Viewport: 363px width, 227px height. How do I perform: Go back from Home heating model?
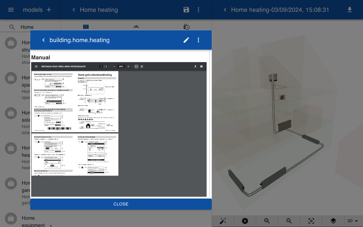74,10
